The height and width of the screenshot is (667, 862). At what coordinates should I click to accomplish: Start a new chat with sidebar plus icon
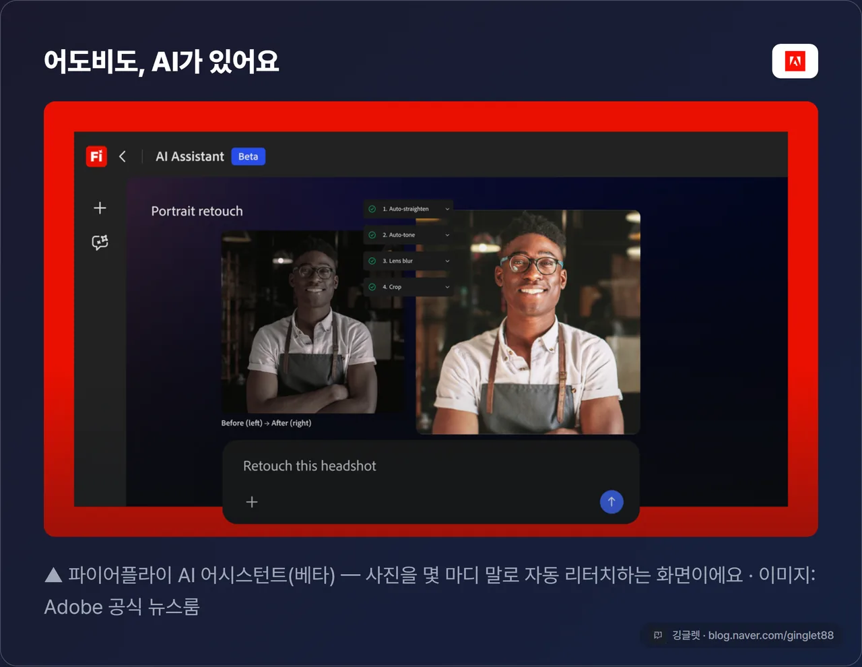point(100,208)
